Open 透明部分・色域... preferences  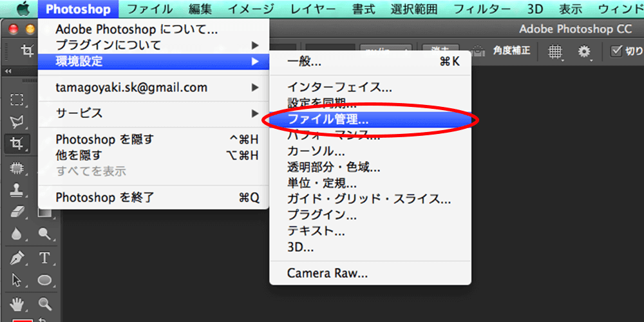370,167
